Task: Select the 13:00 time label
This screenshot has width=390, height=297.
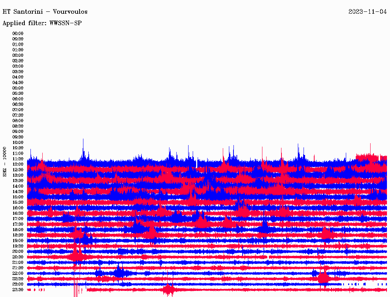Action: click(18, 176)
